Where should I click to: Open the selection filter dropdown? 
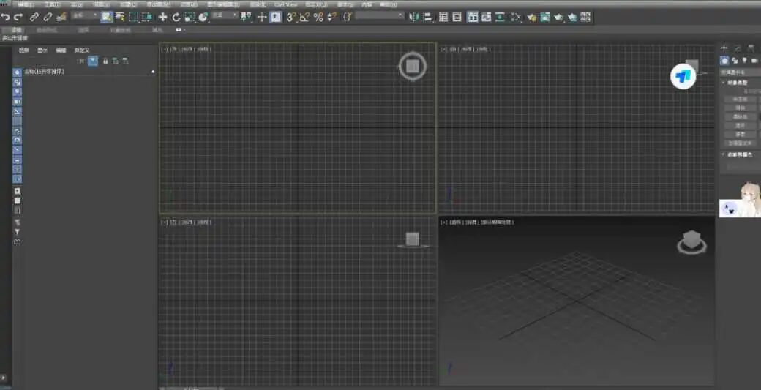[85, 16]
